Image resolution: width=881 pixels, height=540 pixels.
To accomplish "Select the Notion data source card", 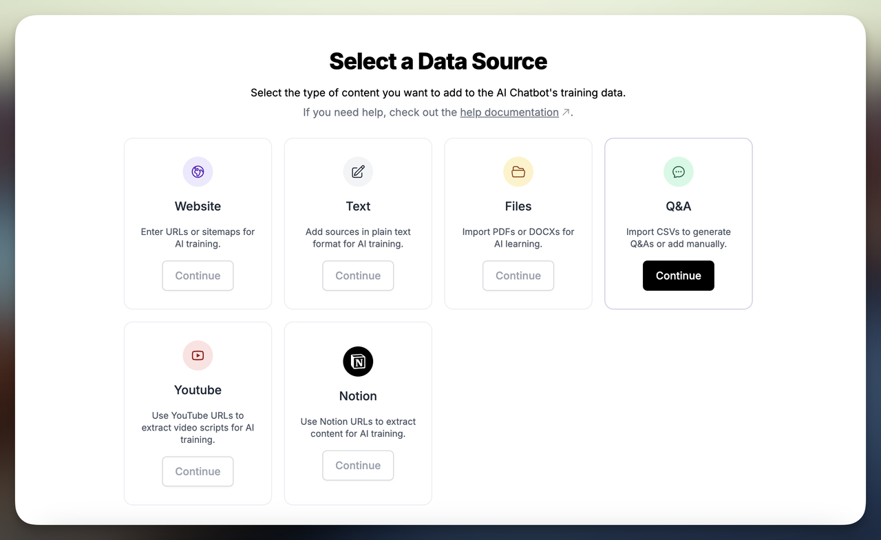I will click(358, 413).
